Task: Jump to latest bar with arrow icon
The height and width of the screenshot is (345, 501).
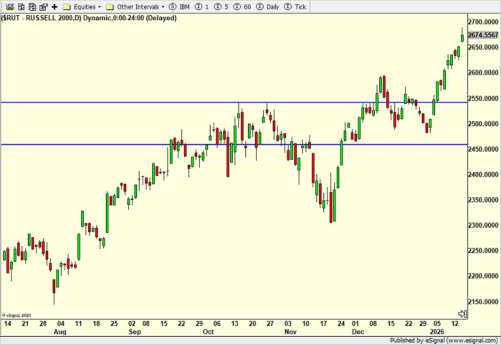Action: (462, 313)
